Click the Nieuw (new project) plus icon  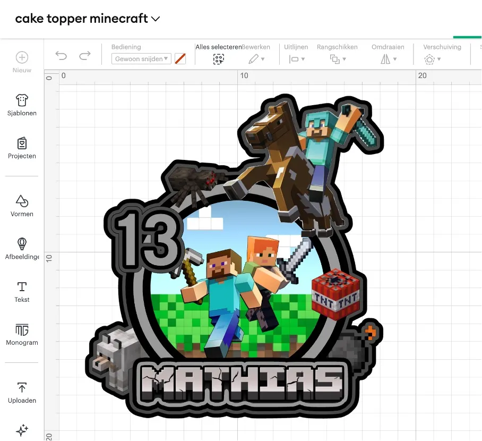22,57
